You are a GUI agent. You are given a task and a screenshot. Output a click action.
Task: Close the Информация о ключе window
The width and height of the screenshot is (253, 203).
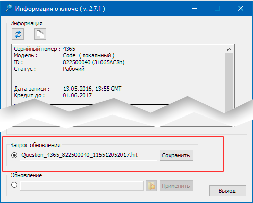241,8
